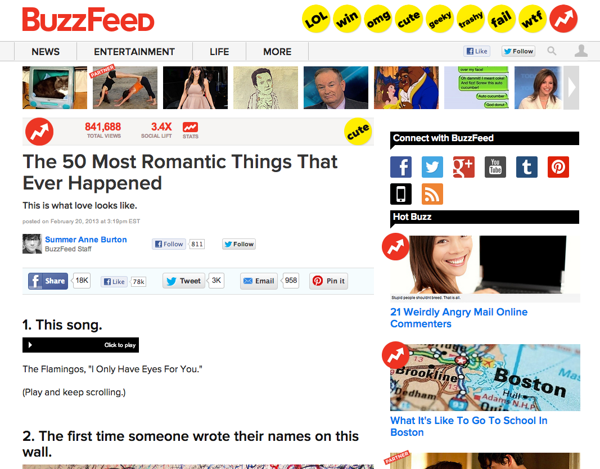Share the article on Facebook

(48, 281)
